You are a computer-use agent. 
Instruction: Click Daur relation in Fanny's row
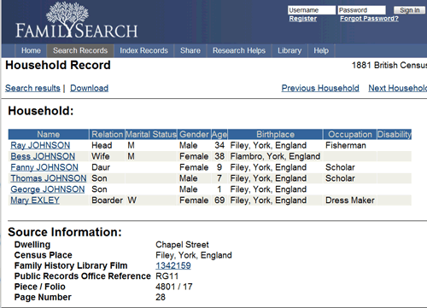101,167
